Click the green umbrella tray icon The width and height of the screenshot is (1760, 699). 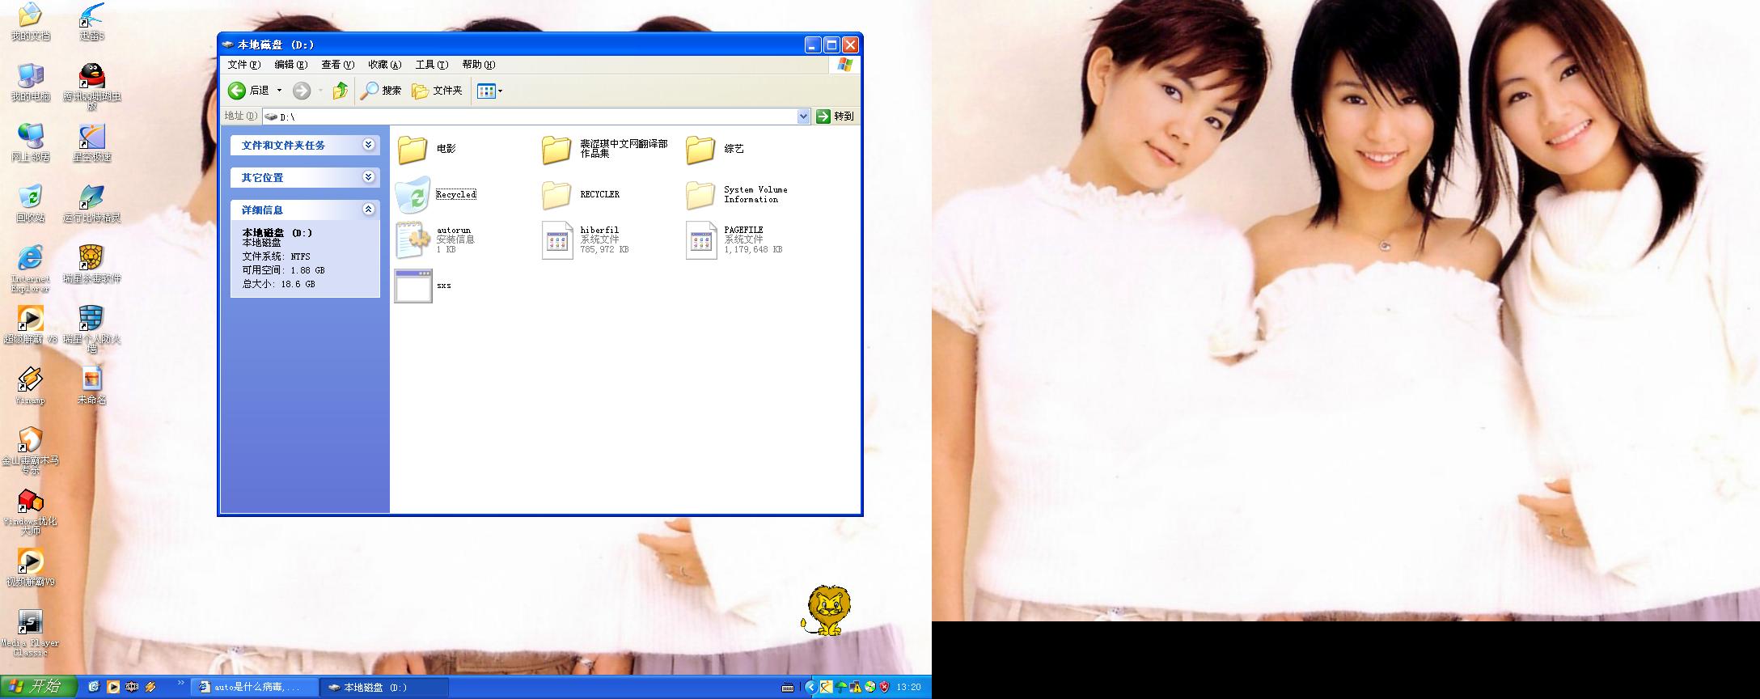coord(840,687)
